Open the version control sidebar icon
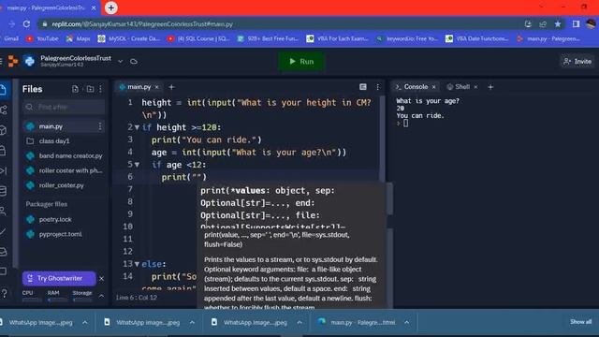 [x=4, y=110]
